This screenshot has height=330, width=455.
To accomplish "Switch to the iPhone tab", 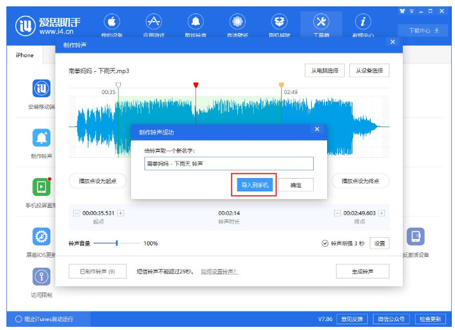I will click(x=25, y=55).
